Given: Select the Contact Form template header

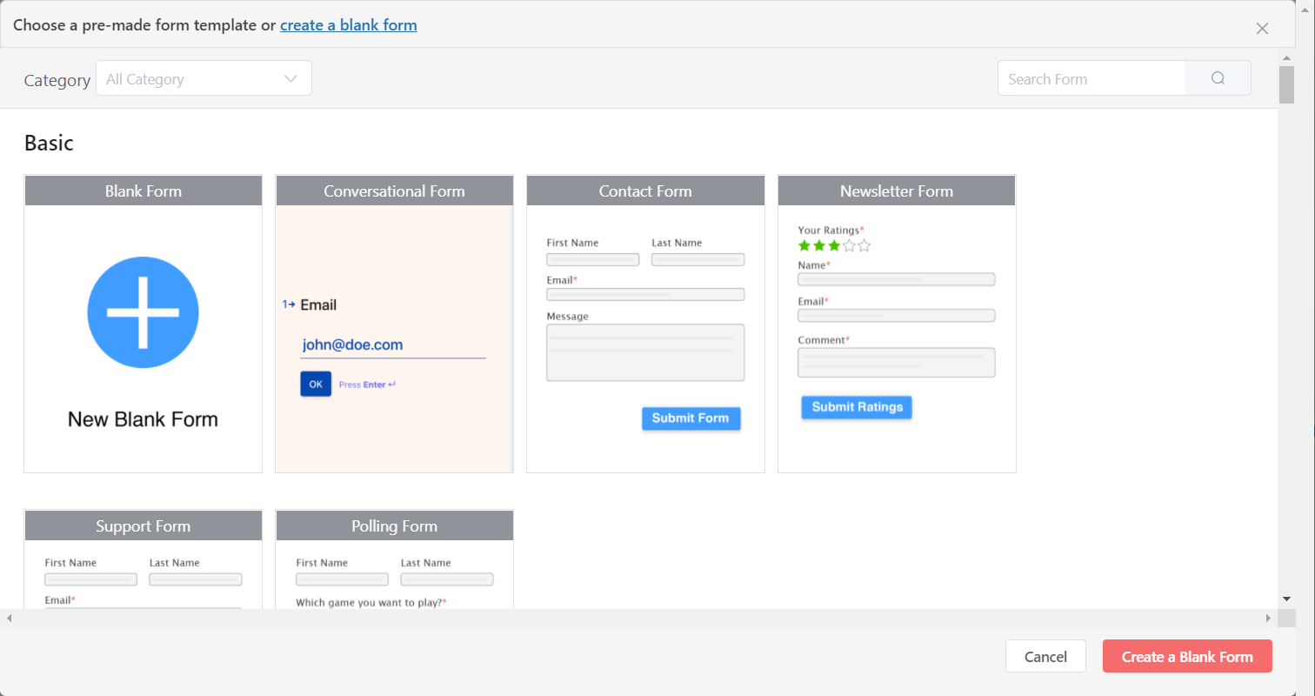Looking at the screenshot, I should [644, 191].
